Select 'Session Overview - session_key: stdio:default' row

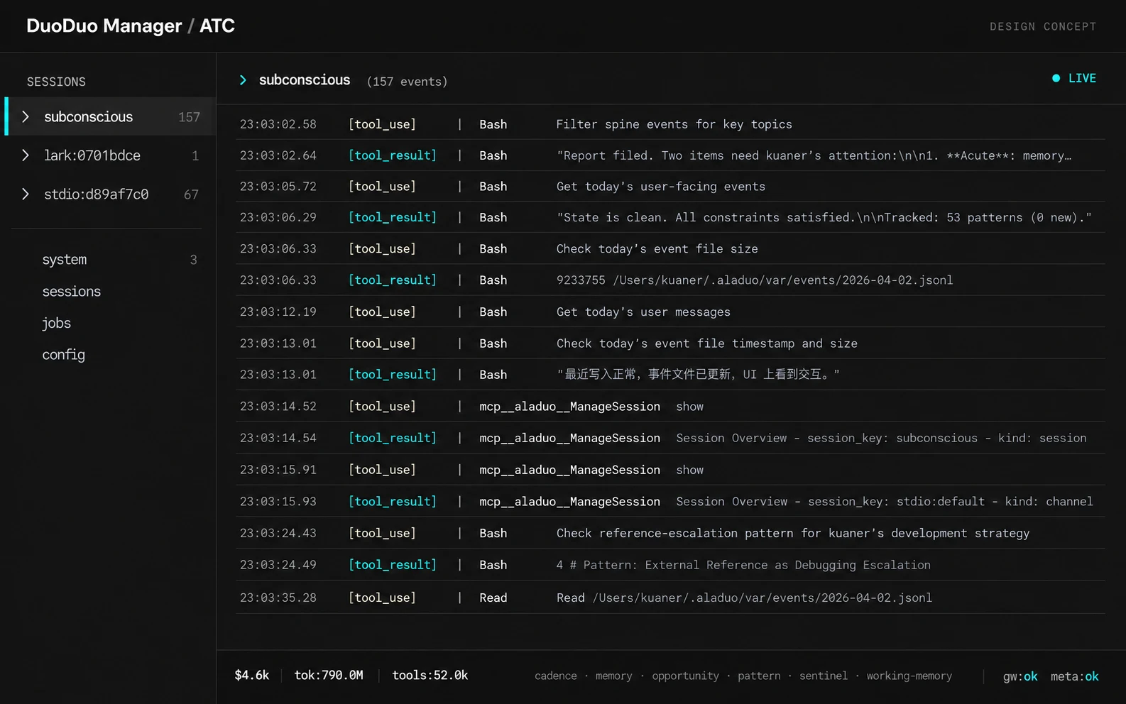pyautogui.click(x=670, y=502)
